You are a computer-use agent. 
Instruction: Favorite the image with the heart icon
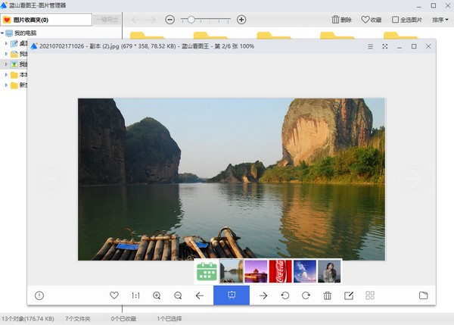pyautogui.click(x=114, y=295)
